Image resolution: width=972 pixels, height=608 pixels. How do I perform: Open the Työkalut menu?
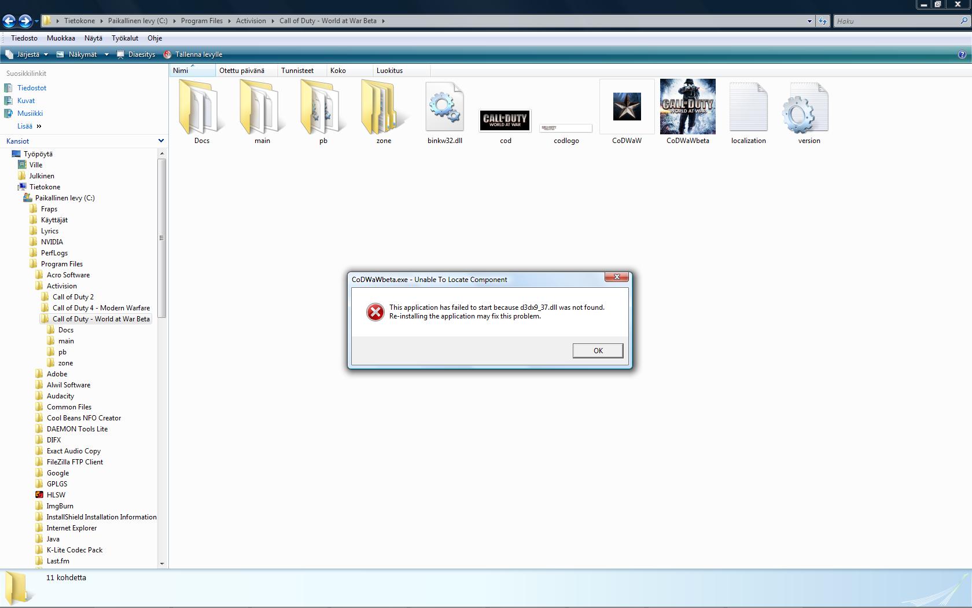pyautogui.click(x=125, y=38)
